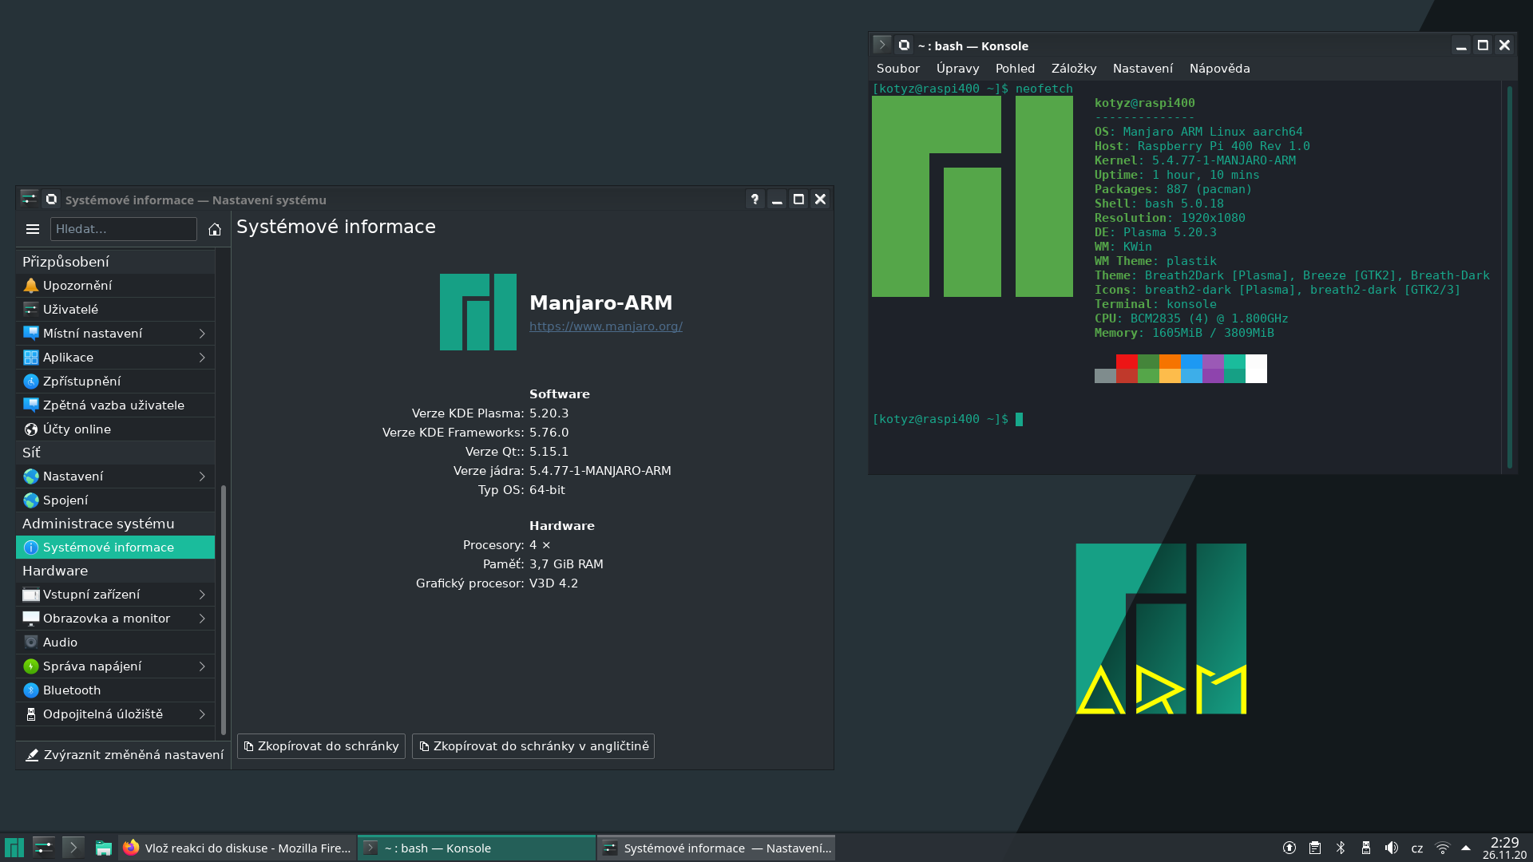This screenshot has height=862, width=1533.
Task: Open Nápověda menu in Konsole
Action: pos(1219,69)
